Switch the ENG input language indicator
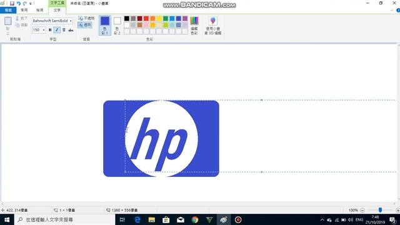This screenshot has height=225, width=400. tap(359, 219)
